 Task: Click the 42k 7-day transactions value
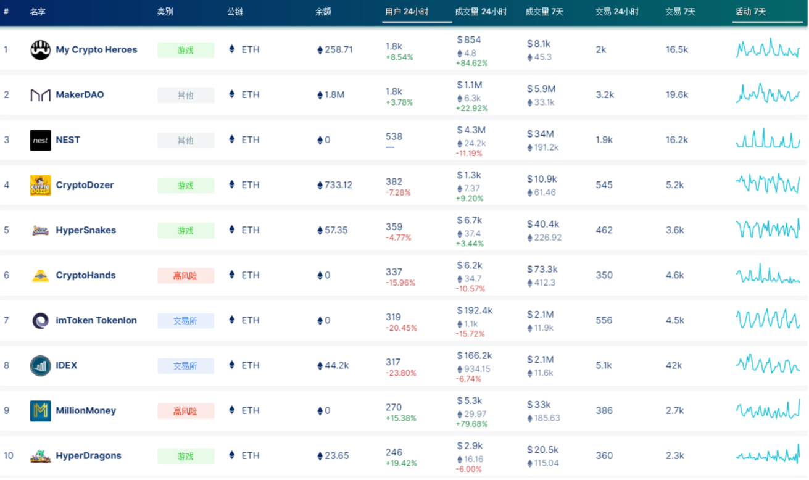tap(674, 365)
